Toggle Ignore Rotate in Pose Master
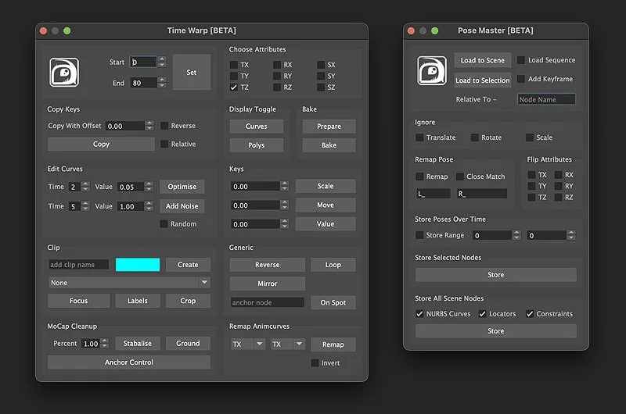 (475, 137)
